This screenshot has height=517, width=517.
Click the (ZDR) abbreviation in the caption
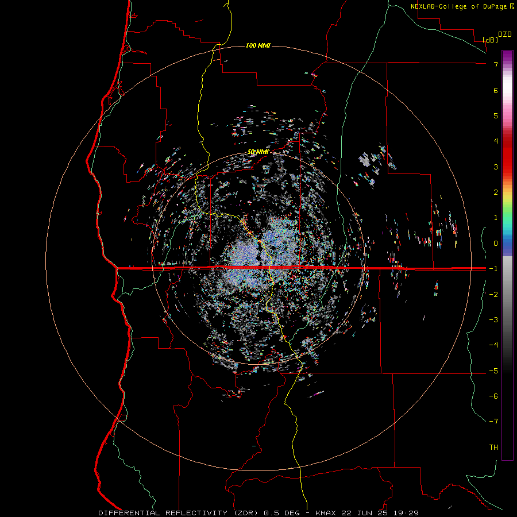(246, 513)
